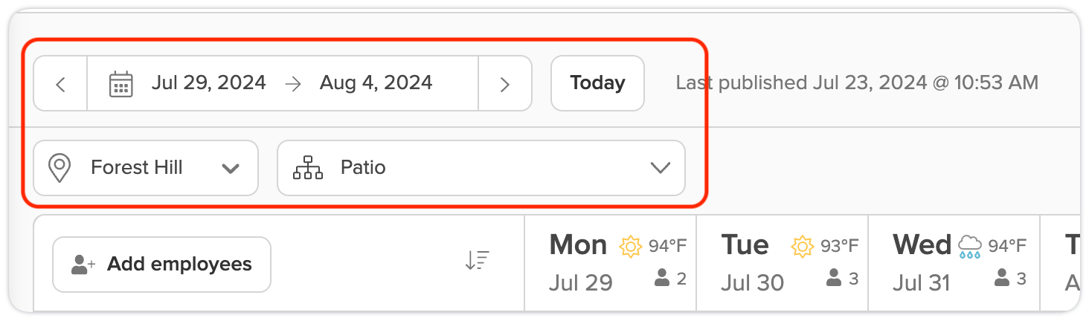Click the add-person icon in Add employees
Screen dimensions: 1089x321
pos(83,265)
